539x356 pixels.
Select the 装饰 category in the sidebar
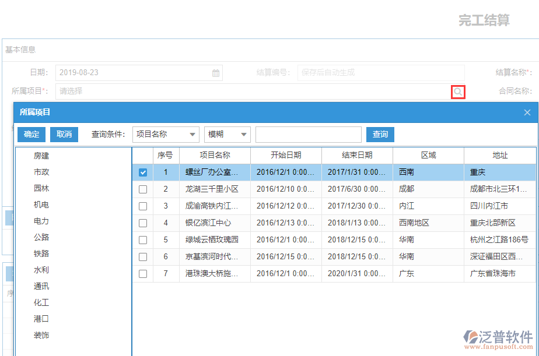(41, 335)
